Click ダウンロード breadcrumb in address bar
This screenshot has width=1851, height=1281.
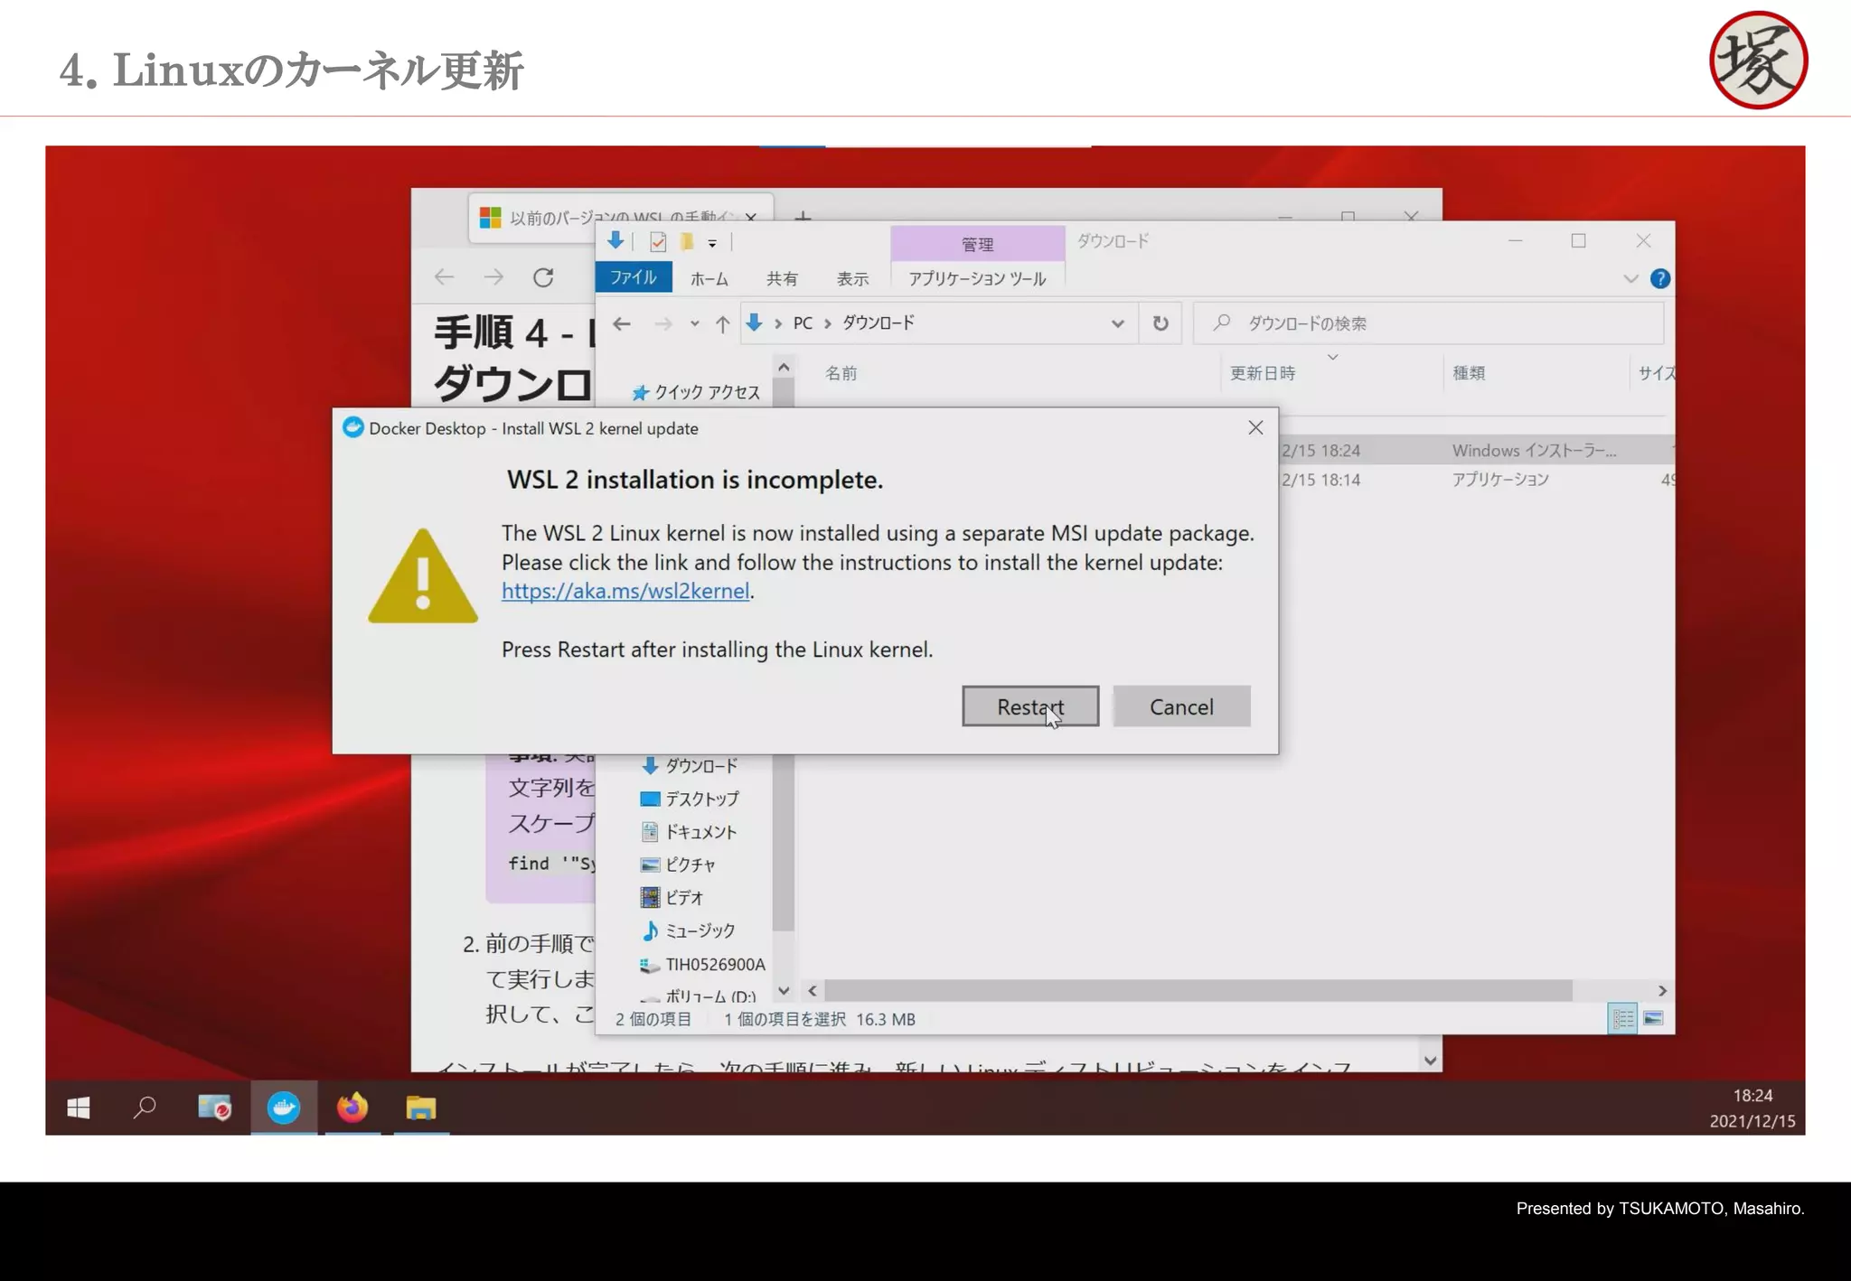point(878,323)
